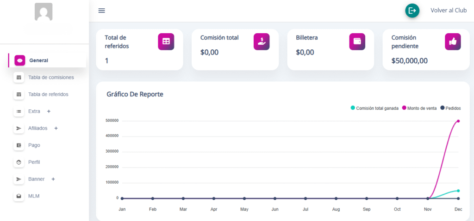
Task: Open the MLM sidebar item
Action: (x=33, y=196)
